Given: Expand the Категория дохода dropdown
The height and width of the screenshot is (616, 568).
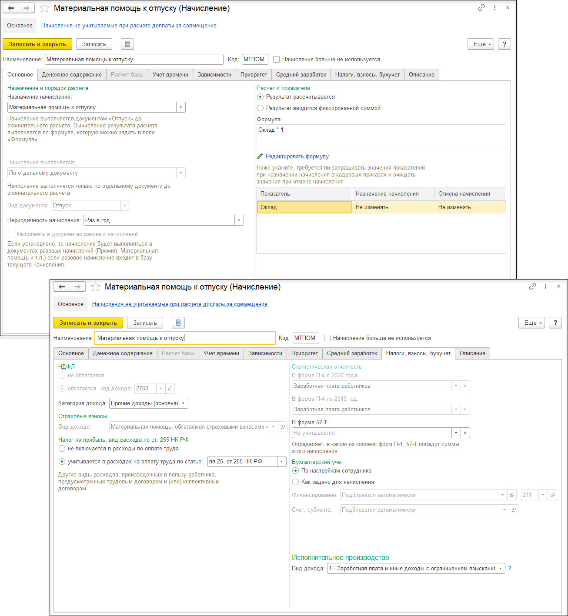Looking at the screenshot, I should (184, 403).
